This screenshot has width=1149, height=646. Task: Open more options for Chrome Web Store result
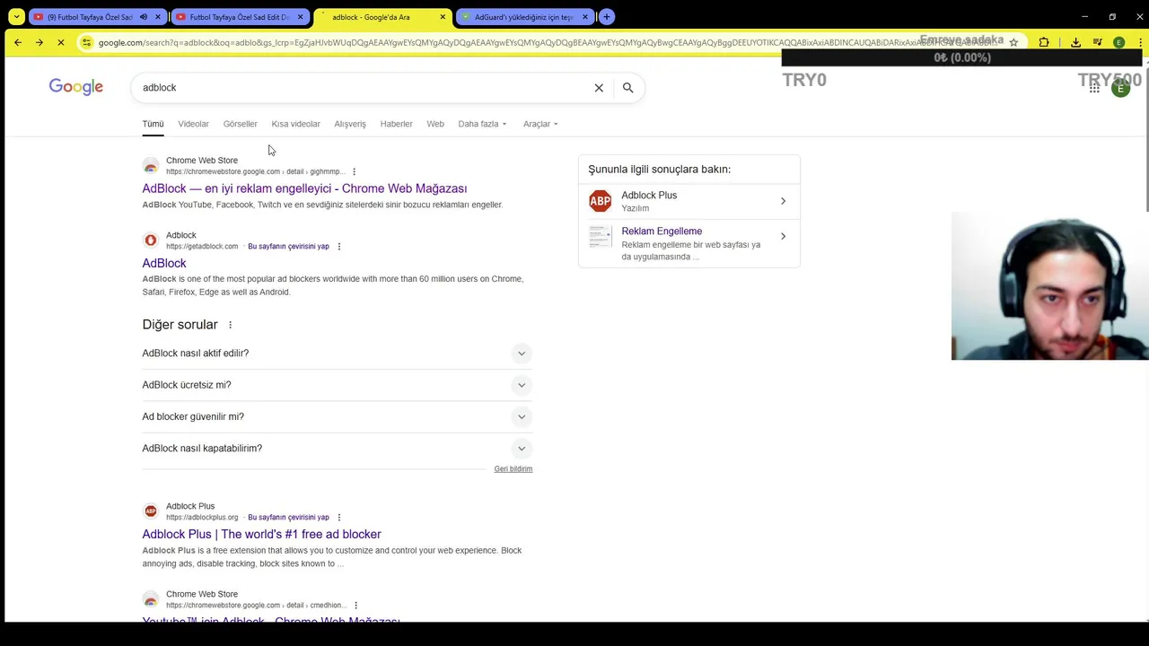(354, 171)
